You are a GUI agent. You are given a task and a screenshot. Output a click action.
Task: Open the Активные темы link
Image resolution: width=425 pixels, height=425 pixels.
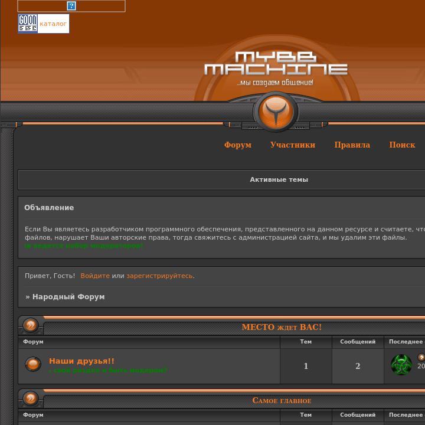279,179
